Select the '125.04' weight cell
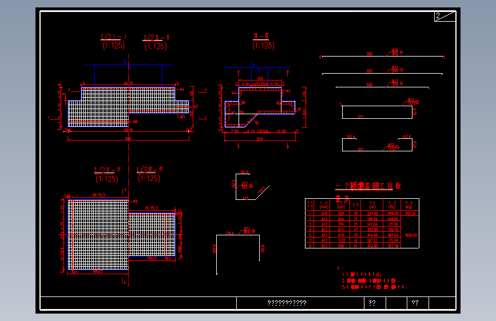 pos(392,240)
